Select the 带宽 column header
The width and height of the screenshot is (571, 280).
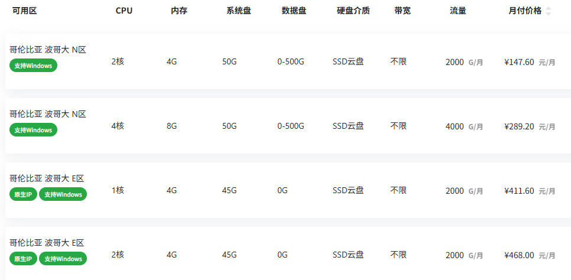(x=403, y=11)
